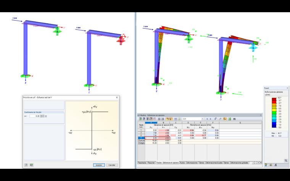Click the first yellow hand icon in results toolbar

(168, 119)
